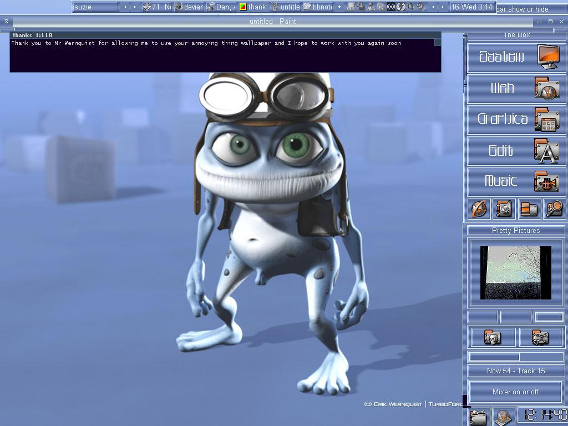
Task: Click the Now 54 - Track 15 display
Action: click(x=515, y=371)
